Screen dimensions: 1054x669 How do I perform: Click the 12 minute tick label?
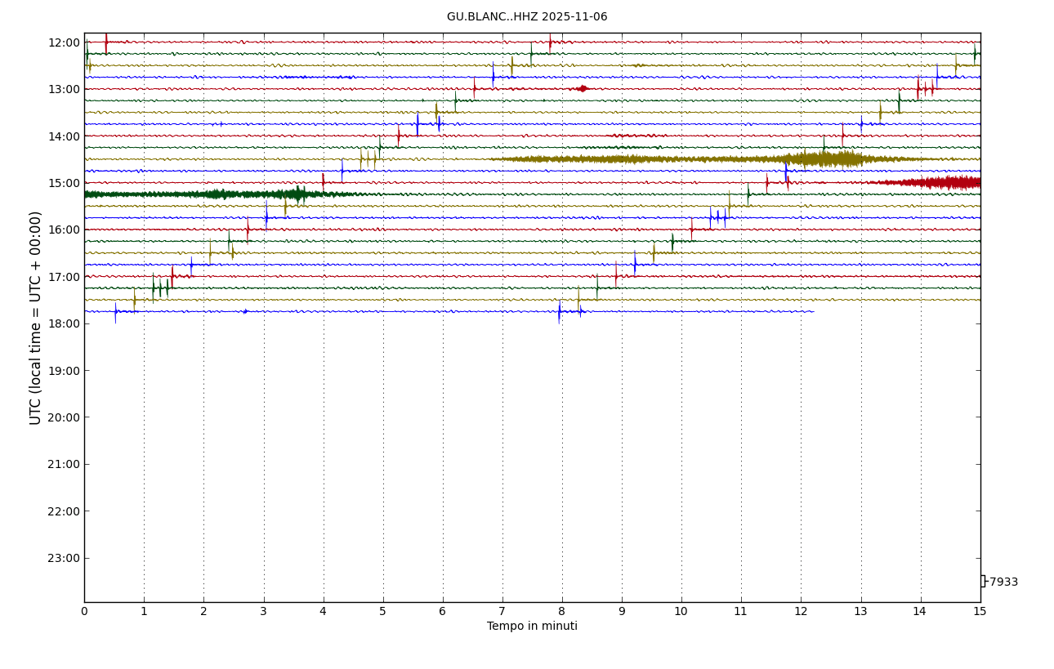[801, 612]
